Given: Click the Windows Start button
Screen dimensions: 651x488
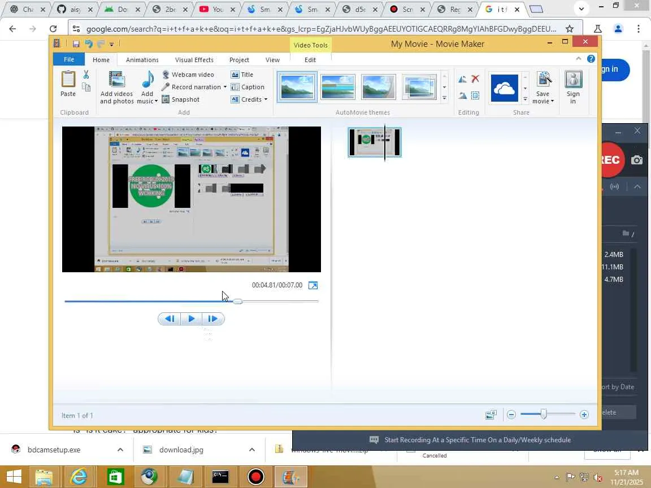Looking at the screenshot, I should pyautogui.click(x=14, y=477).
